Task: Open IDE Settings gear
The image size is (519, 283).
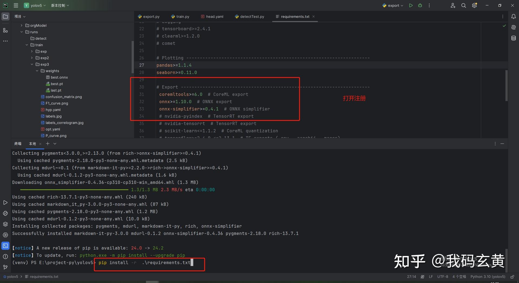Action: point(474,5)
